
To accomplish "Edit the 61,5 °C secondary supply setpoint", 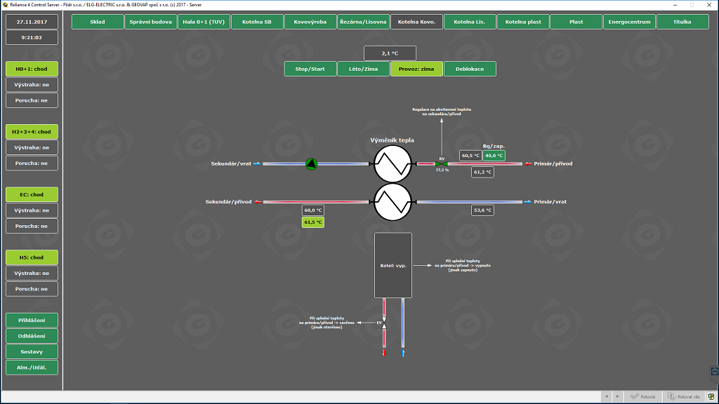I will tap(313, 222).
